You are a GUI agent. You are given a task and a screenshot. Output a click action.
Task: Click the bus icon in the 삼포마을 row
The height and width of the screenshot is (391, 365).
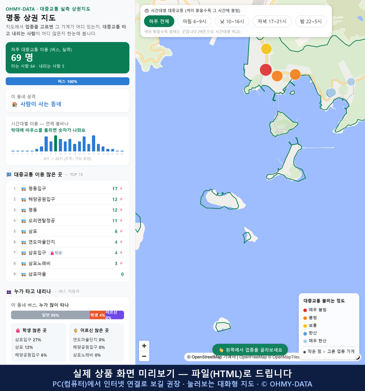[24, 274]
